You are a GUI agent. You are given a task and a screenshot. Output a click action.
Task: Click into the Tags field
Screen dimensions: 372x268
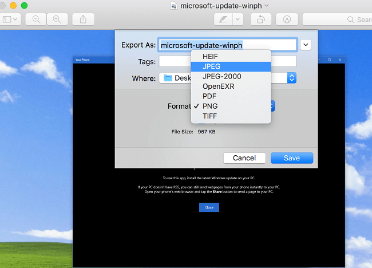click(x=228, y=61)
